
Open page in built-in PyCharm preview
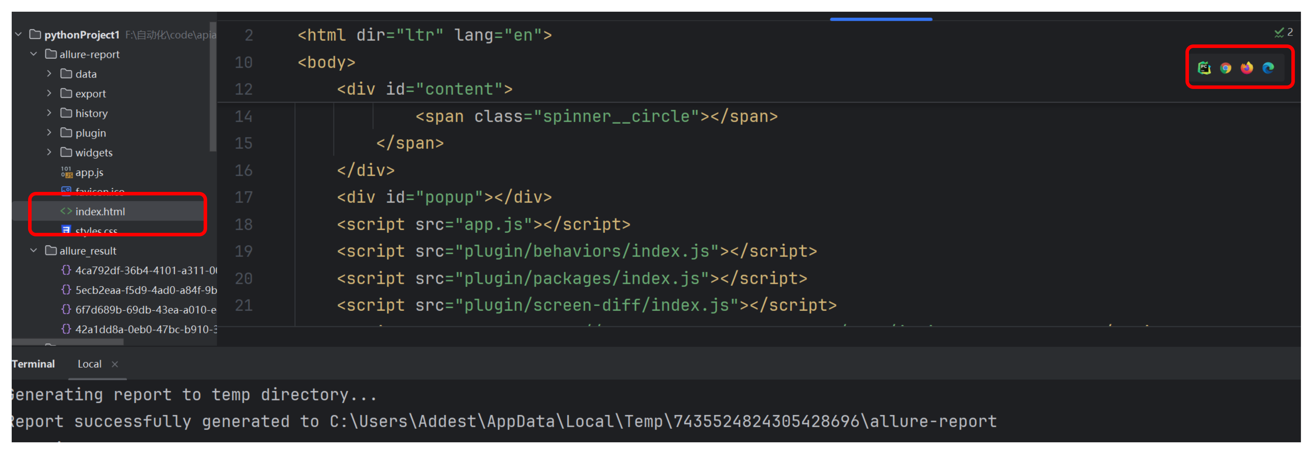tap(1204, 68)
